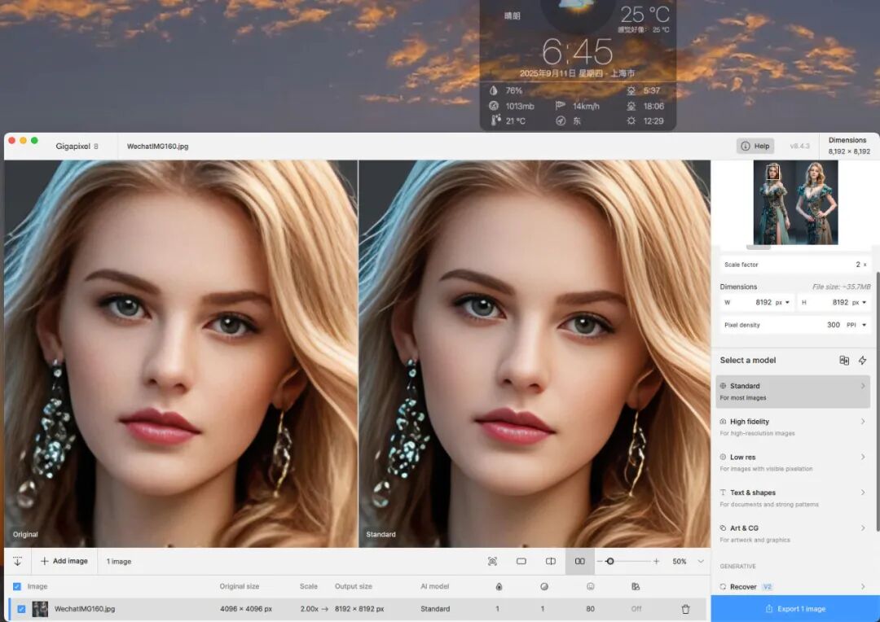Click the Off gamma value cell
This screenshot has height=622, width=880.
[x=636, y=609]
